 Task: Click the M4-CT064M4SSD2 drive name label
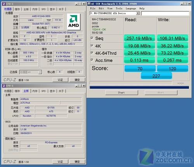104,19
